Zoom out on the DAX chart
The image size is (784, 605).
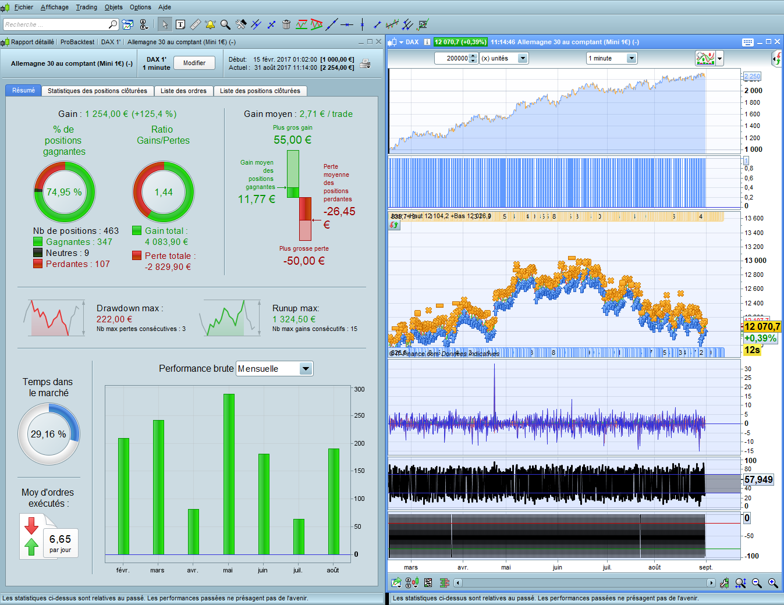click(x=757, y=583)
